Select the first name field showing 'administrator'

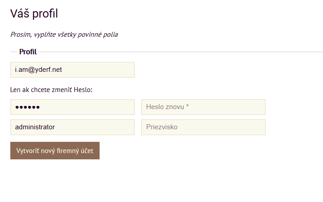pos(72,127)
